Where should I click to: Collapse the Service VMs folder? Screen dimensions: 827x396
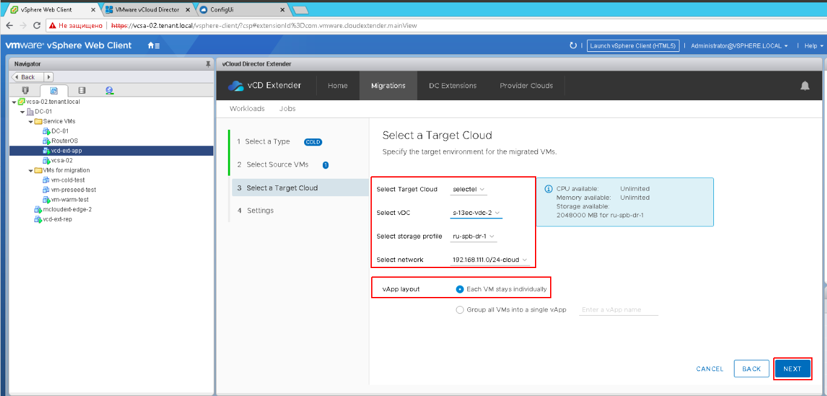(x=30, y=121)
